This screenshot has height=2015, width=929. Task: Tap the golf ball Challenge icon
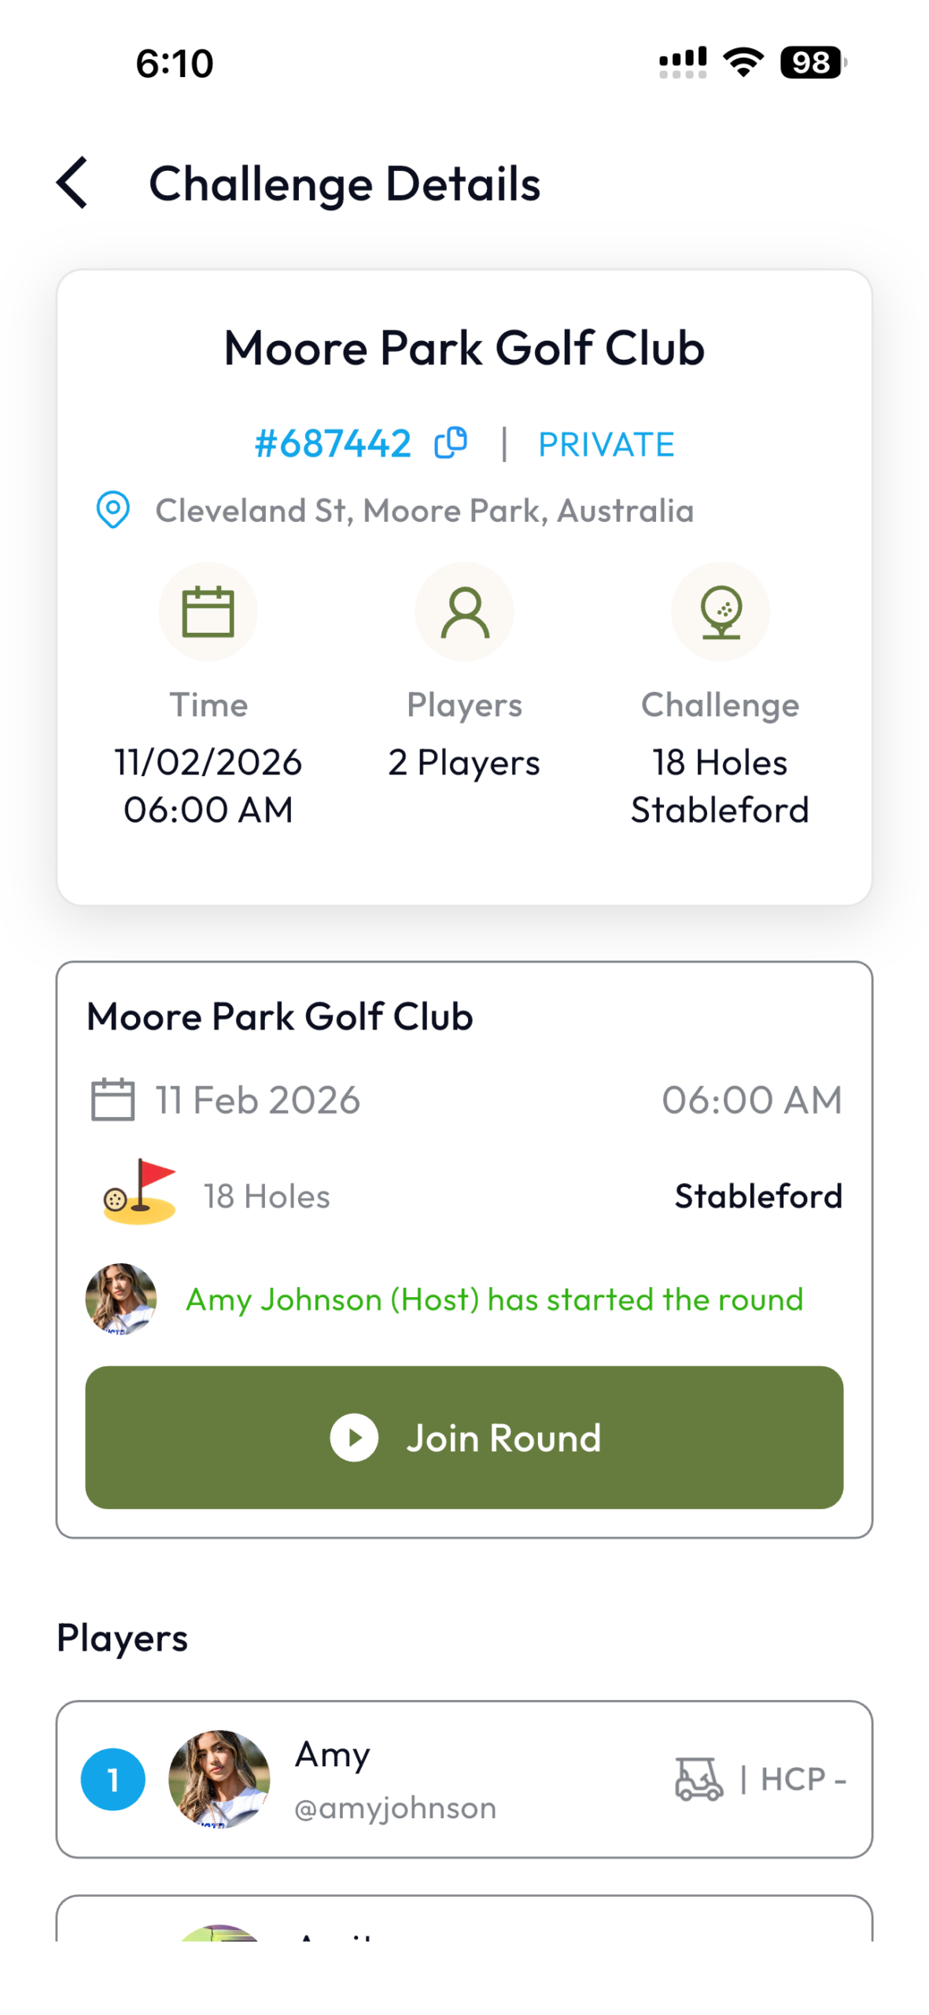click(720, 611)
